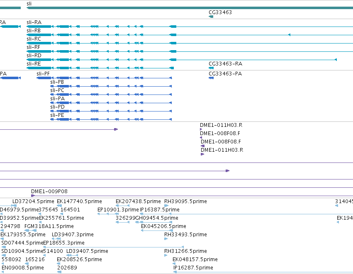Viewport: 353px width, 274px height.
Task: Click the EN09008.5prime EST label
Action: [23, 268]
